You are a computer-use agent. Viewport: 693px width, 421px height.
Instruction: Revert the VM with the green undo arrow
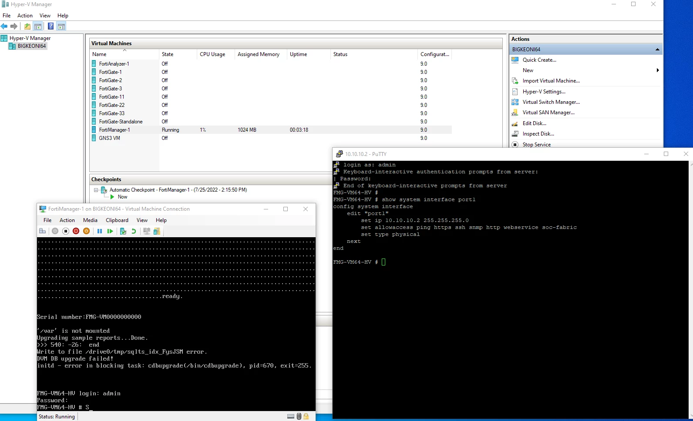134,231
